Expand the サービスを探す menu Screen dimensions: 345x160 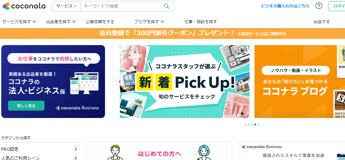click(x=19, y=22)
